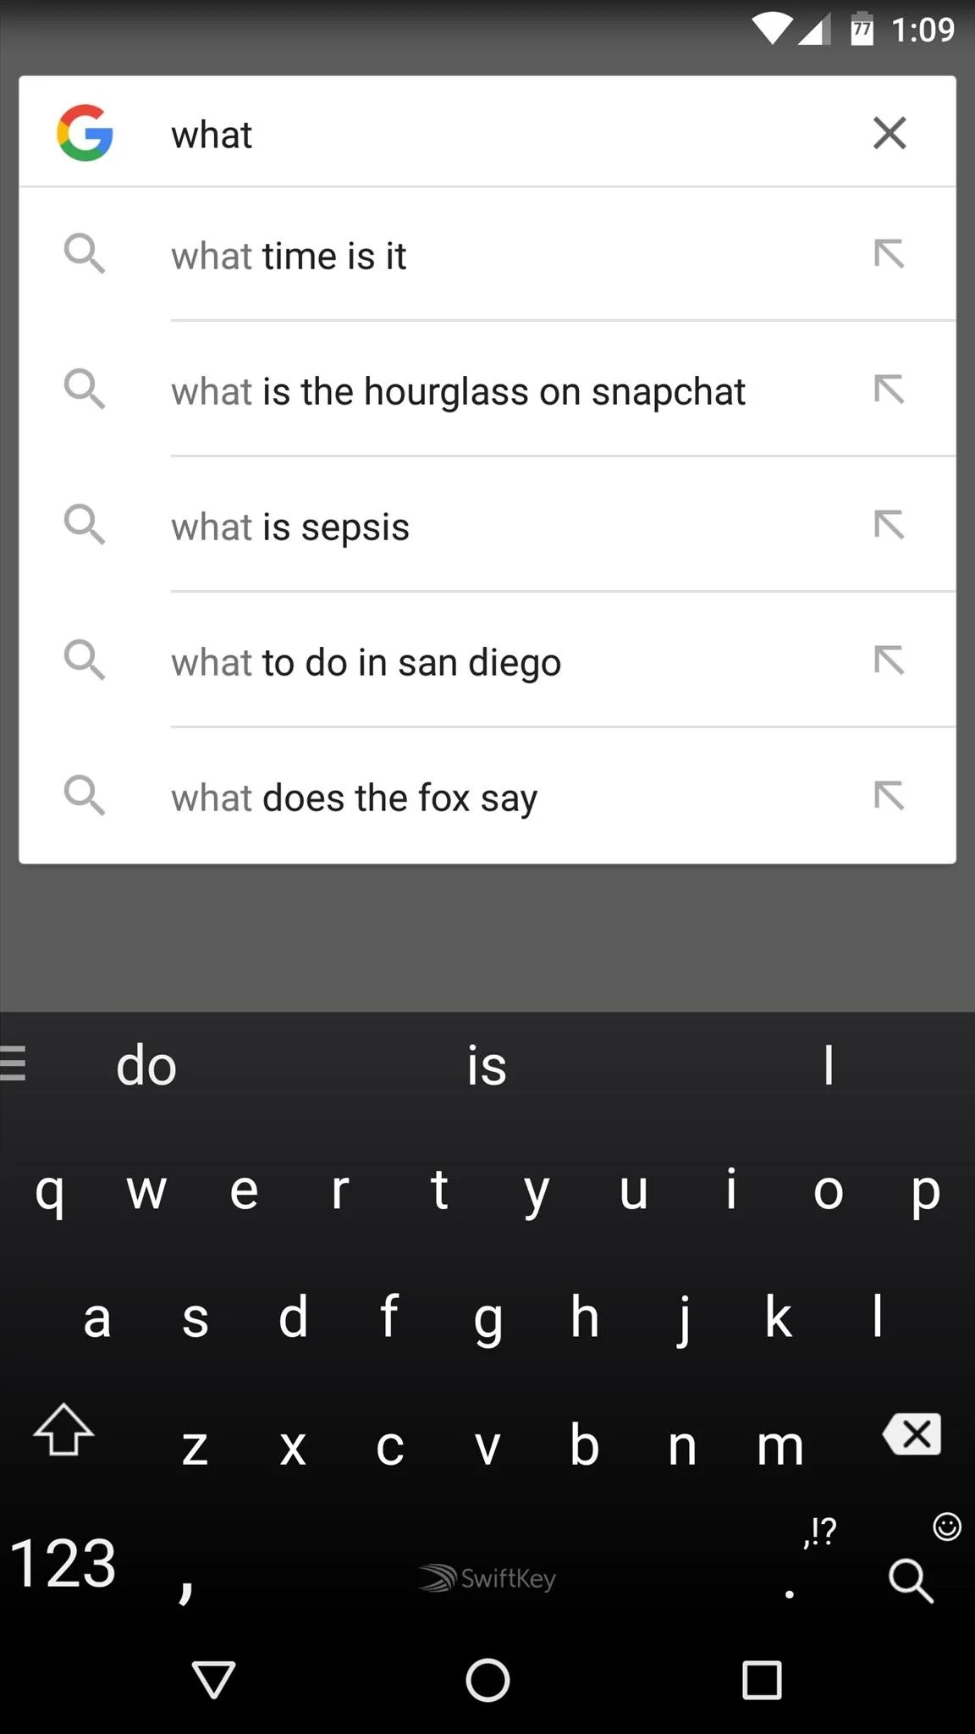Insert 'what is sepsis' suggestion via arrow
Screen dimensions: 975x1734
pyautogui.click(x=889, y=525)
